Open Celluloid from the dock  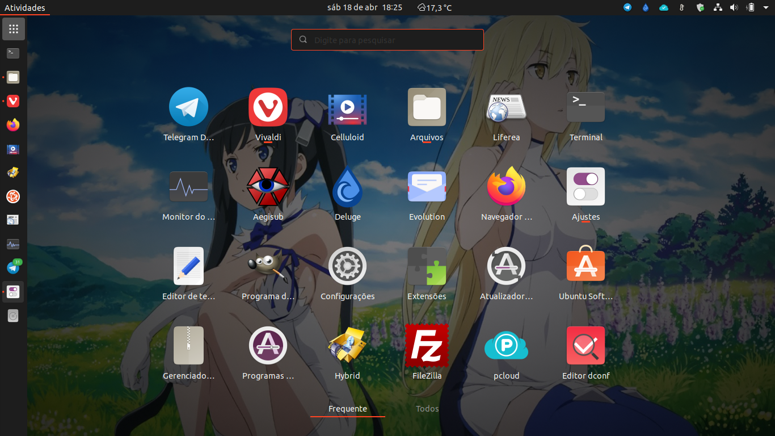pyautogui.click(x=13, y=149)
